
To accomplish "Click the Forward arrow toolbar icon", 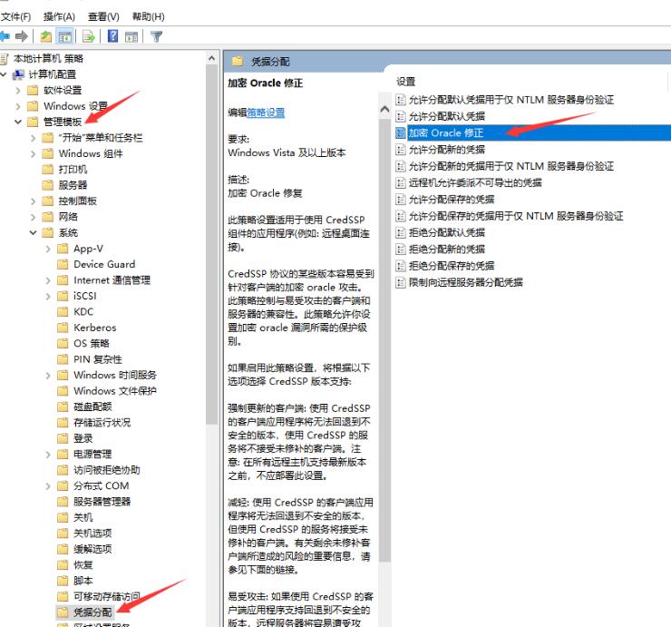I will 22,37.
